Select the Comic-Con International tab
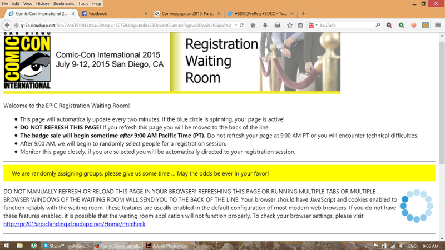 coord(41,13)
